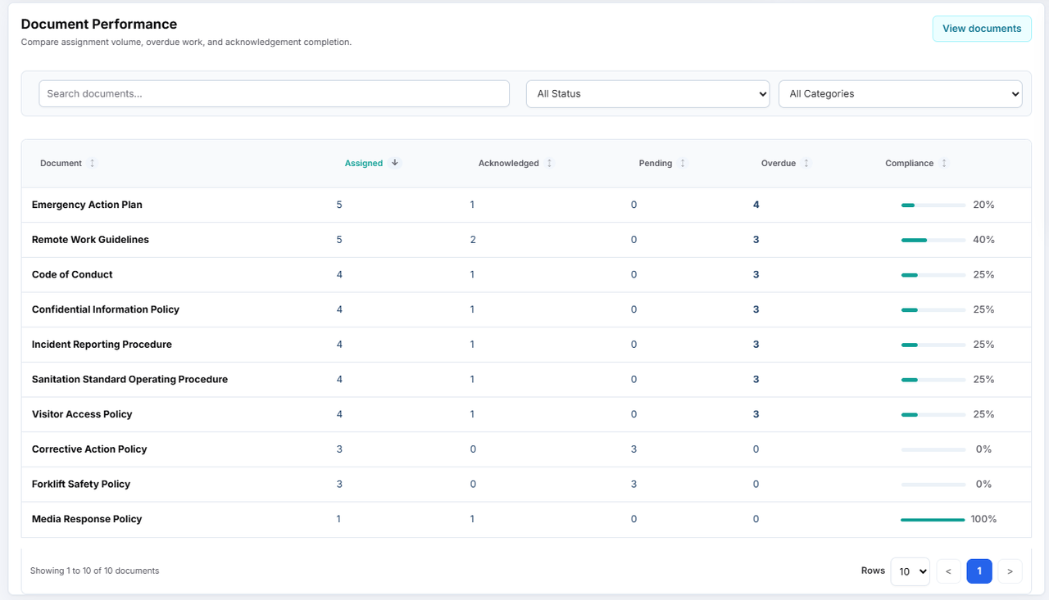Go to the next page arrow
This screenshot has height=600, width=1049.
coord(1010,571)
